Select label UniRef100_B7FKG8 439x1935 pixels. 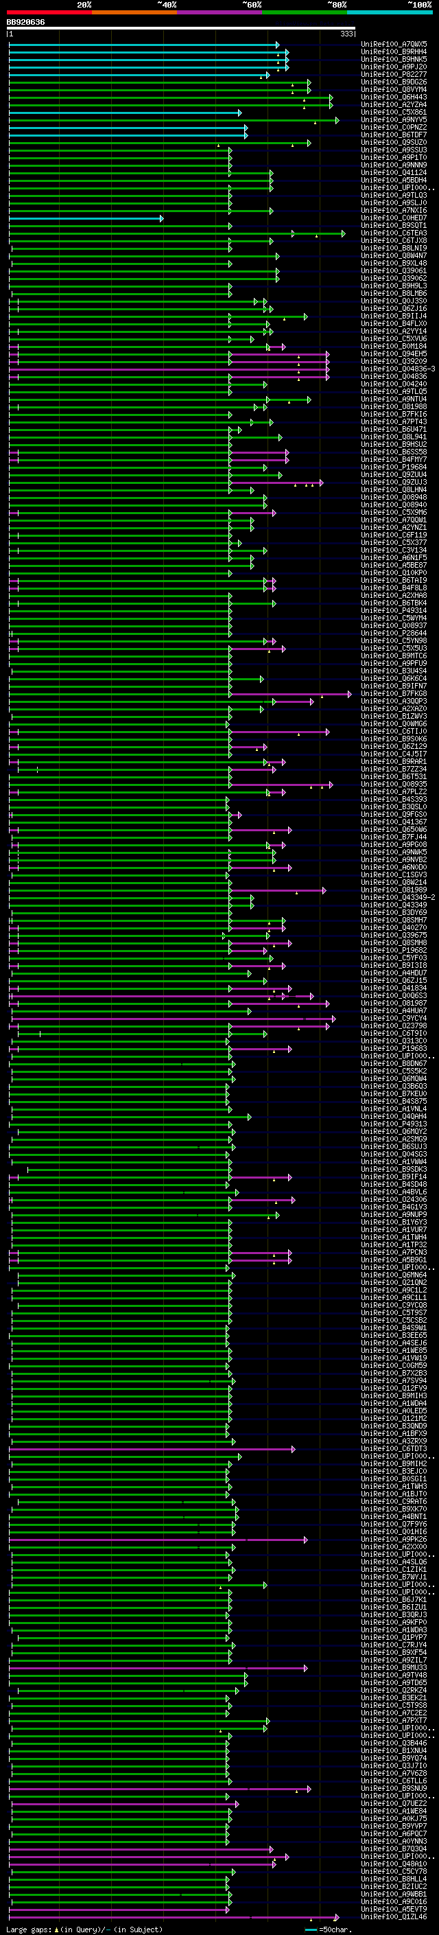coord(394,694)
